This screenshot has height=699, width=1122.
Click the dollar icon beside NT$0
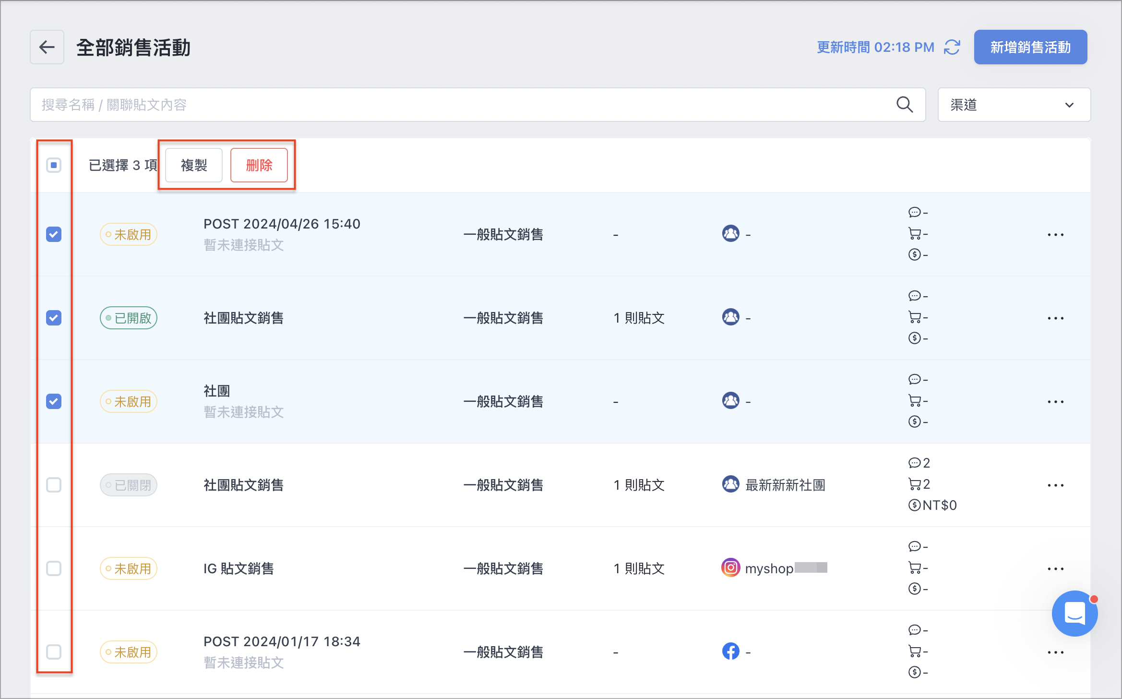[914, 505]
